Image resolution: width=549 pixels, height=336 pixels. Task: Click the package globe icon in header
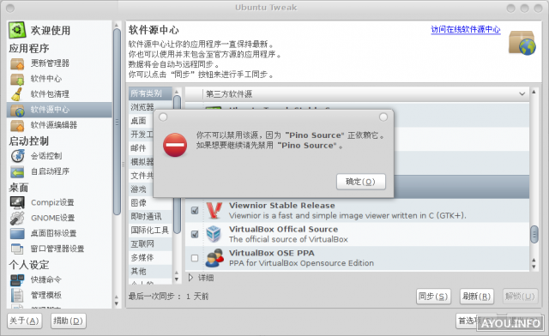pos(522,43)
